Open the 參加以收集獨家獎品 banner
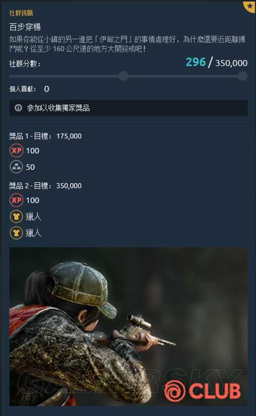Image resolution: width=256 pixels, height=416 pixels. (129, 108)
